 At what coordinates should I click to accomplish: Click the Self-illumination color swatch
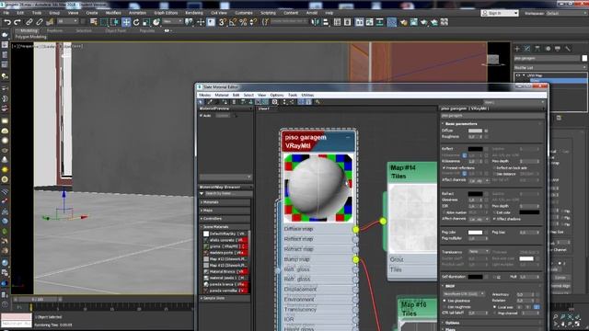point(475,277)
